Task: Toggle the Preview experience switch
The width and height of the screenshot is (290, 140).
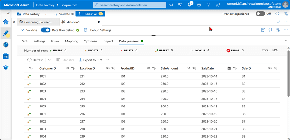Action: point(260,14)
